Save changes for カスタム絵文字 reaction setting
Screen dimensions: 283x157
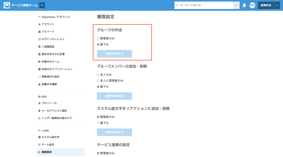coord(114,132)
